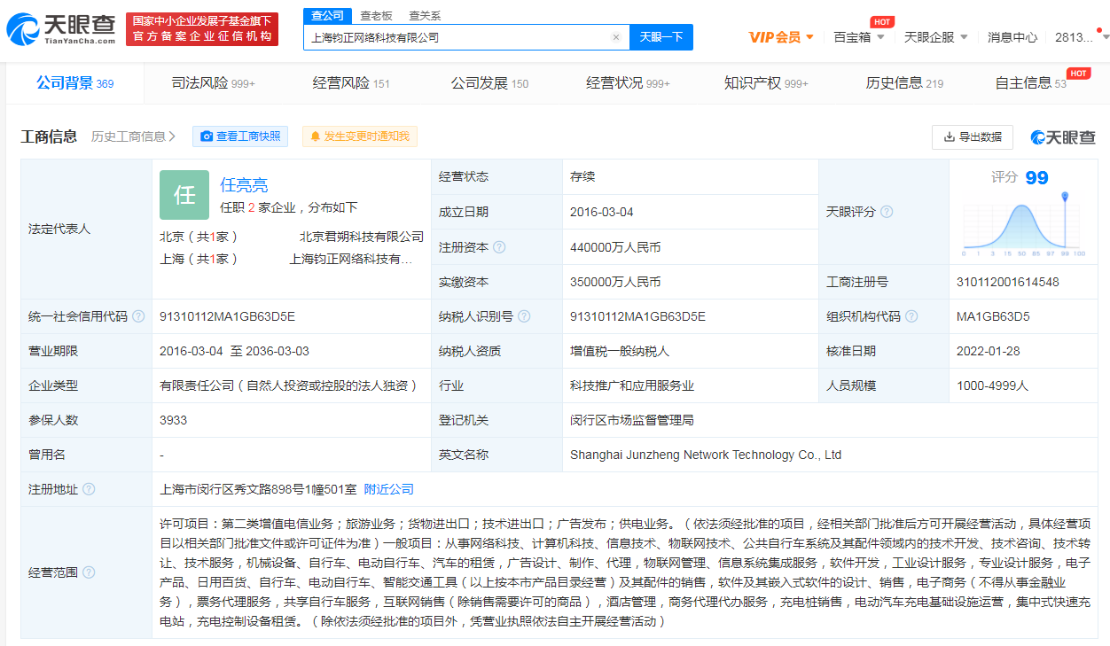Click the help icon beside 统一社会信用代码

click(x=138, y=316)
